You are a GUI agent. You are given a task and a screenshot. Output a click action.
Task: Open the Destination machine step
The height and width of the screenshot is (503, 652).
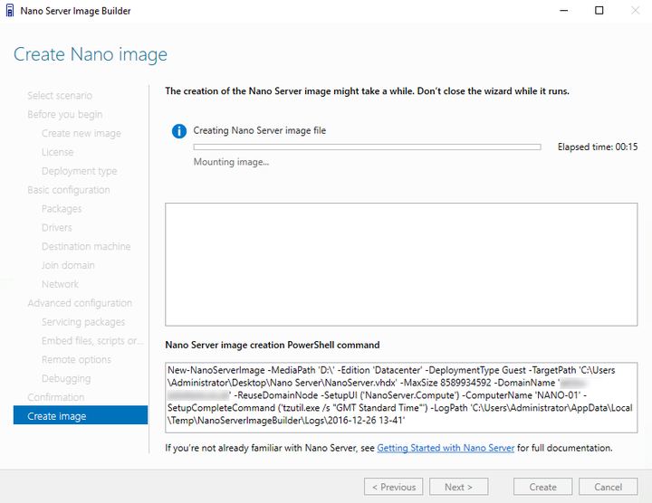[x=86, y=246]
